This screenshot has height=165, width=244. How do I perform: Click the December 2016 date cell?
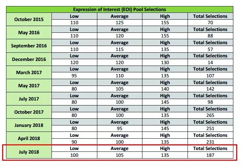(29, 59)
